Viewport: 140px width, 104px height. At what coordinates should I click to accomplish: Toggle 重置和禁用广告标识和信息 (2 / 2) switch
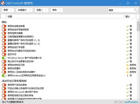point(4,44)
